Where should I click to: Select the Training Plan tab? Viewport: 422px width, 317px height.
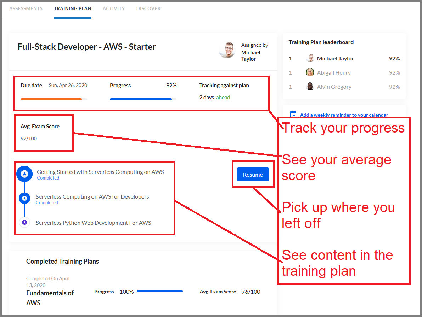(x=72, y=8)
